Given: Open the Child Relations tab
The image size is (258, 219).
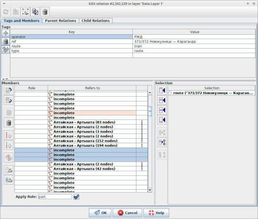Looking at the screenshot, I should coord(96,21).
